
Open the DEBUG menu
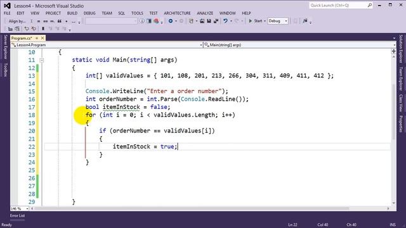point(89,13)
